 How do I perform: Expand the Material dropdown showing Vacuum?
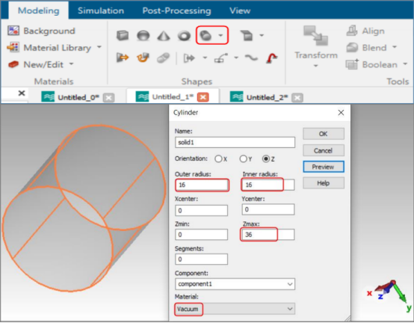coord(235,309)
